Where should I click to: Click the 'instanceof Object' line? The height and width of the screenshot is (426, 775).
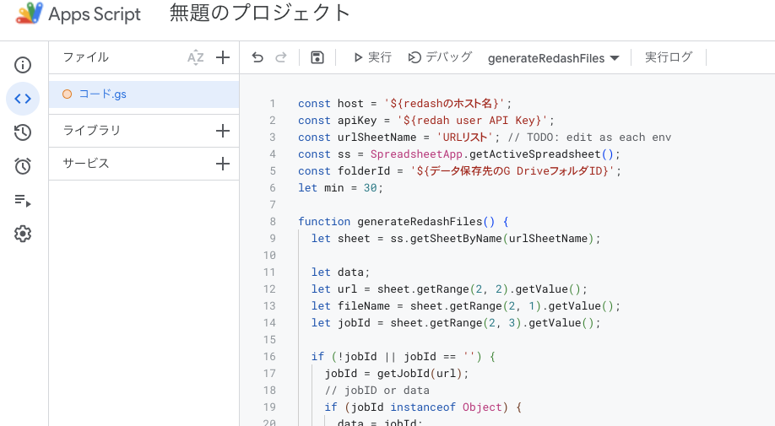click(x=423, y=407)
